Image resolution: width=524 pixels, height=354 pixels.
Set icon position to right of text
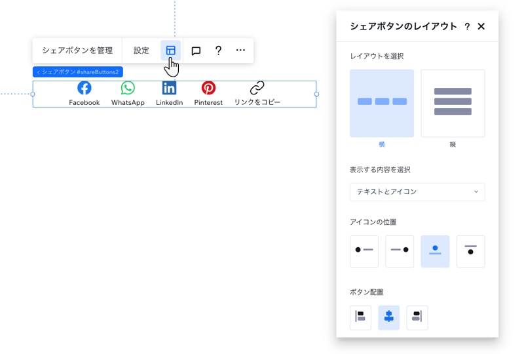[400, 251]
